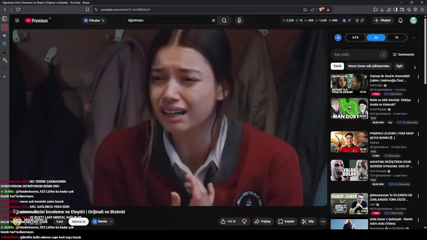Open the browser downloads icon
This screenshot has height=240, width=427.
click(x=382, y=10)
